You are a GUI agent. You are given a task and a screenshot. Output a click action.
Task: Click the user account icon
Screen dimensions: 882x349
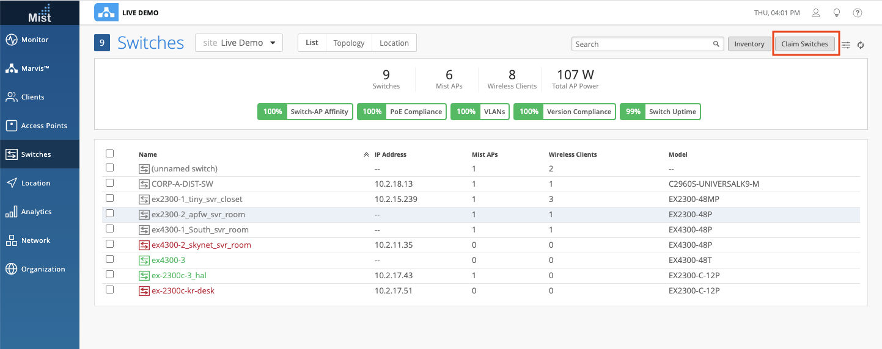815,13
